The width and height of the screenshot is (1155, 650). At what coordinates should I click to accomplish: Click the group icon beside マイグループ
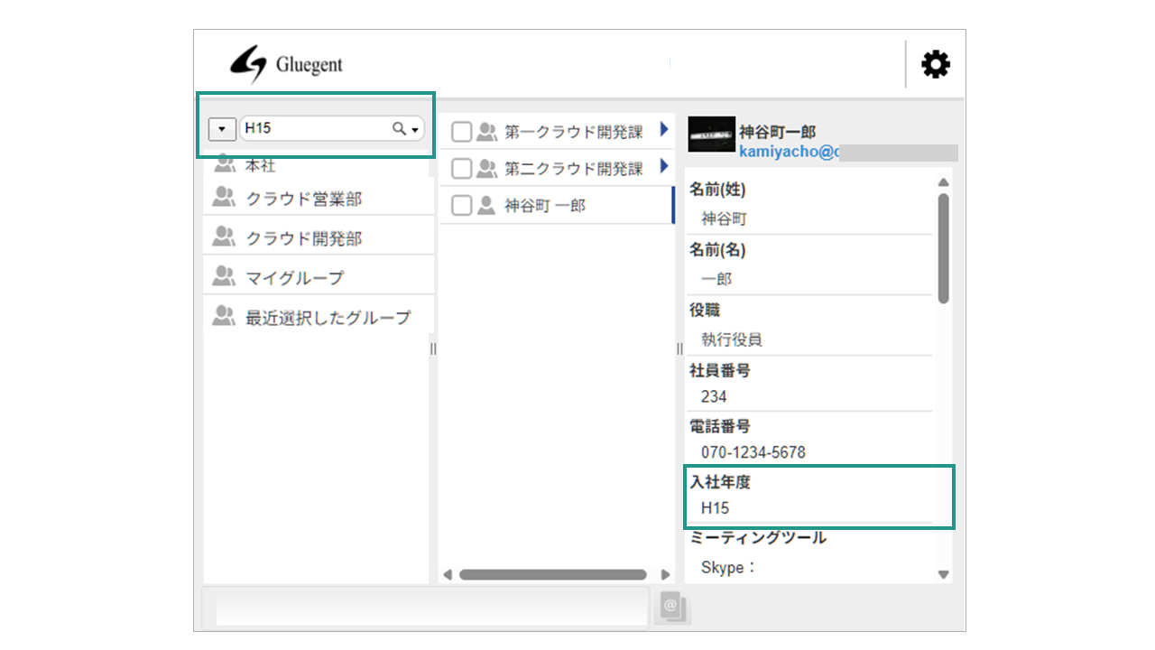(224, 274)
